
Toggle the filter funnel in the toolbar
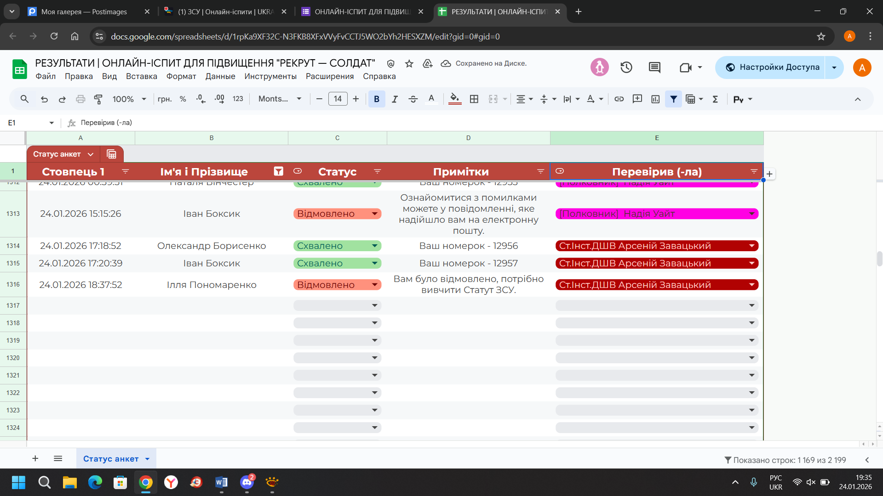[x=673, y=99]
